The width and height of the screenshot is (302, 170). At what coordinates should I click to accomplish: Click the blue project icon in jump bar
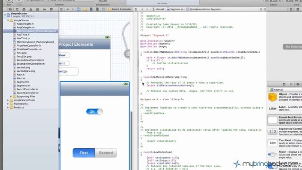click(79, 9)
